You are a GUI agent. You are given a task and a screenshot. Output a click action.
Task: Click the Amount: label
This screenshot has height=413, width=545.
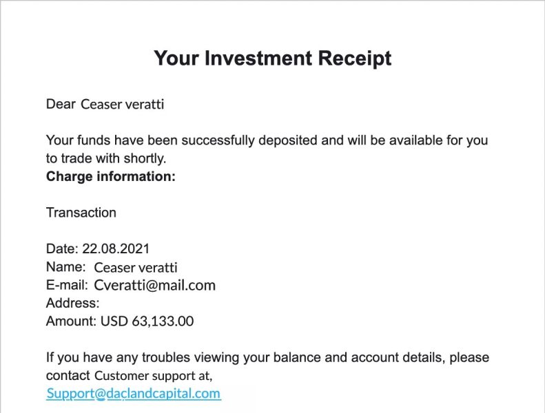(x=71, y=321)
